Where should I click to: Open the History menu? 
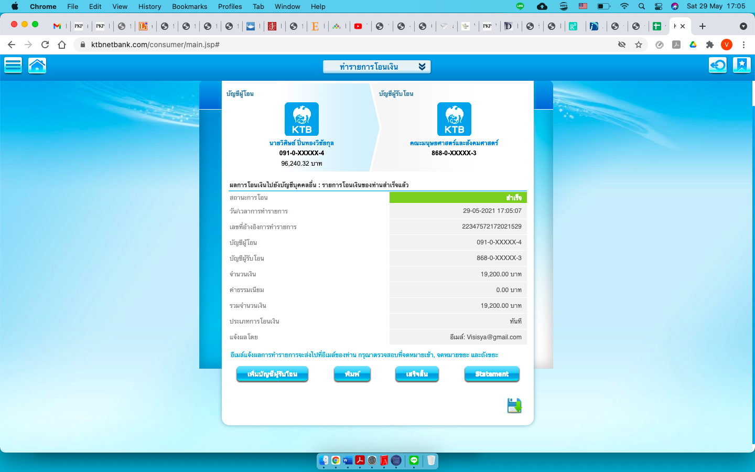coord(149,6)
